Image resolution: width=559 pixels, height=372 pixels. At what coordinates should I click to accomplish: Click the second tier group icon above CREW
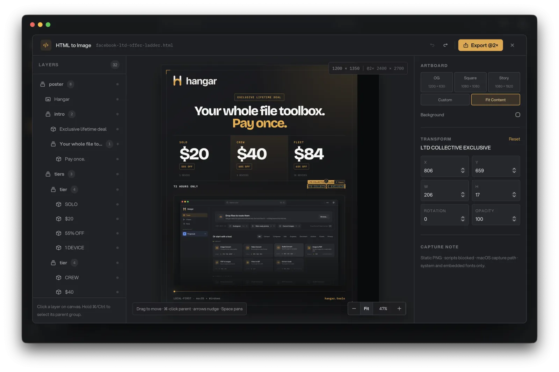53,263
